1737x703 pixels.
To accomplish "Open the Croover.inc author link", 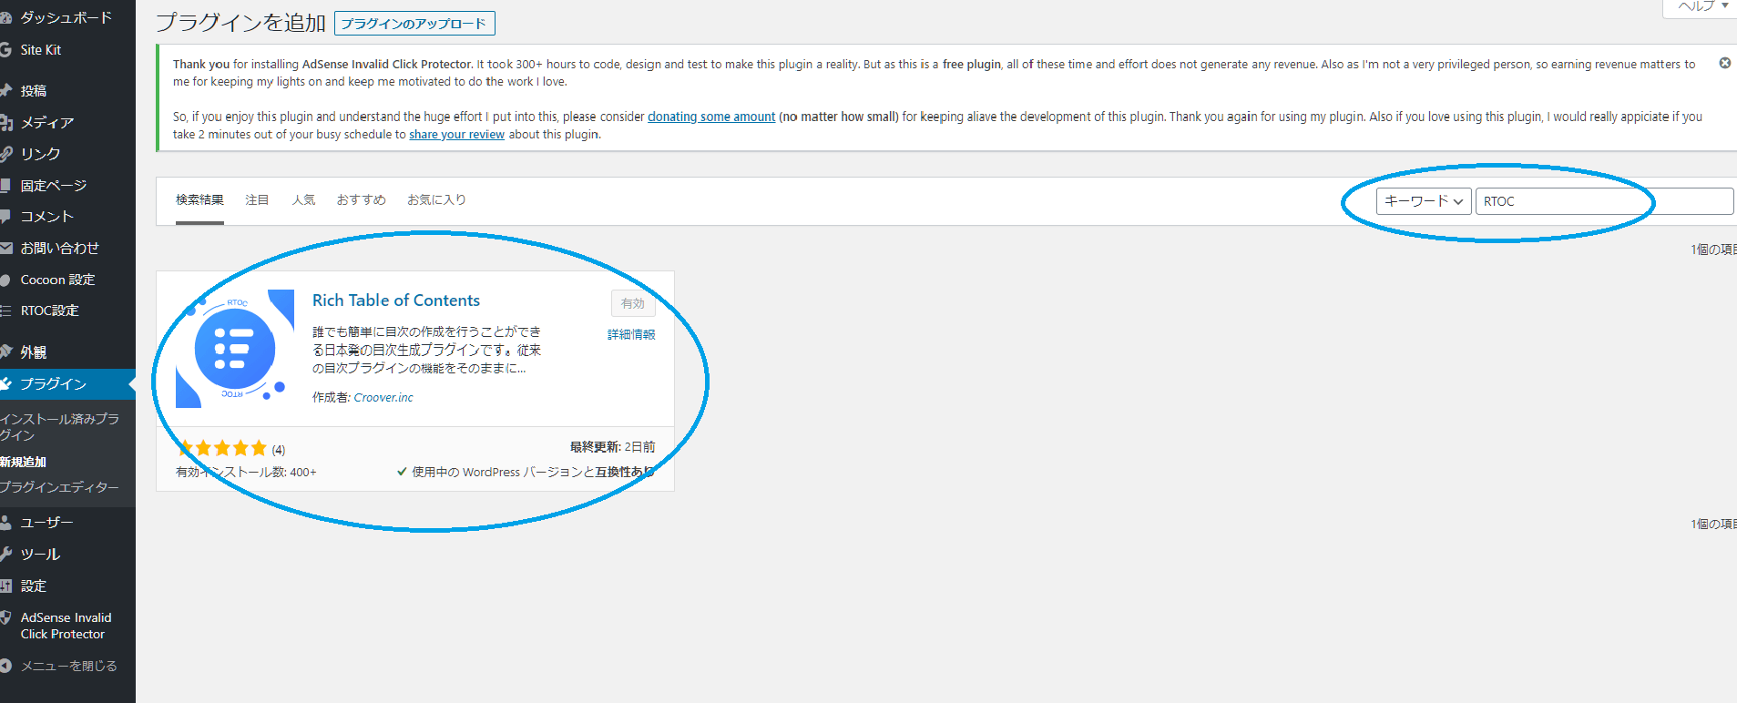I will (383, 398).
